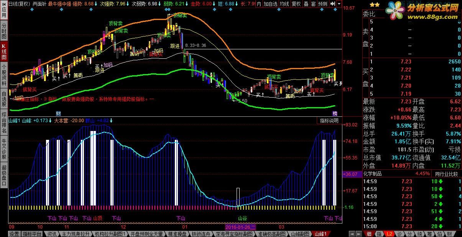Toggle 复权 price adjustment button
462x237 pixels.
click(296, 4)
